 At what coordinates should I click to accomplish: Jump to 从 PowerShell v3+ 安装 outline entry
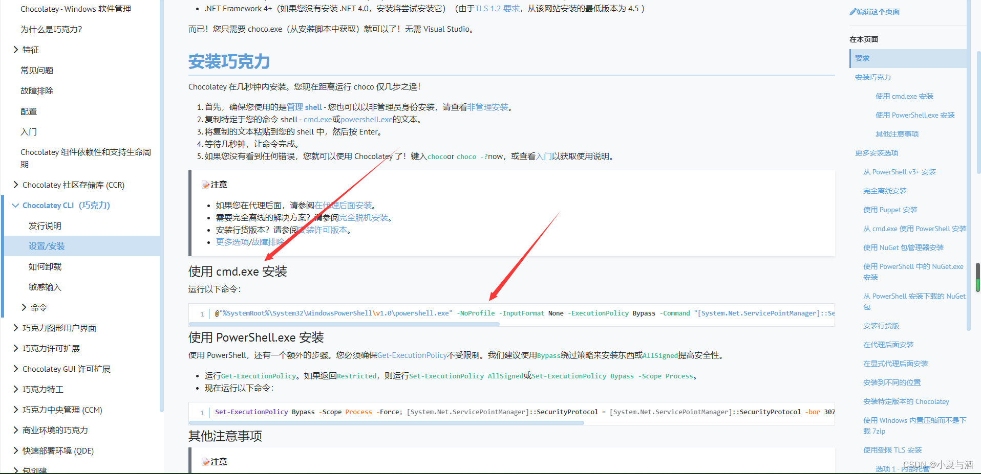900,172
